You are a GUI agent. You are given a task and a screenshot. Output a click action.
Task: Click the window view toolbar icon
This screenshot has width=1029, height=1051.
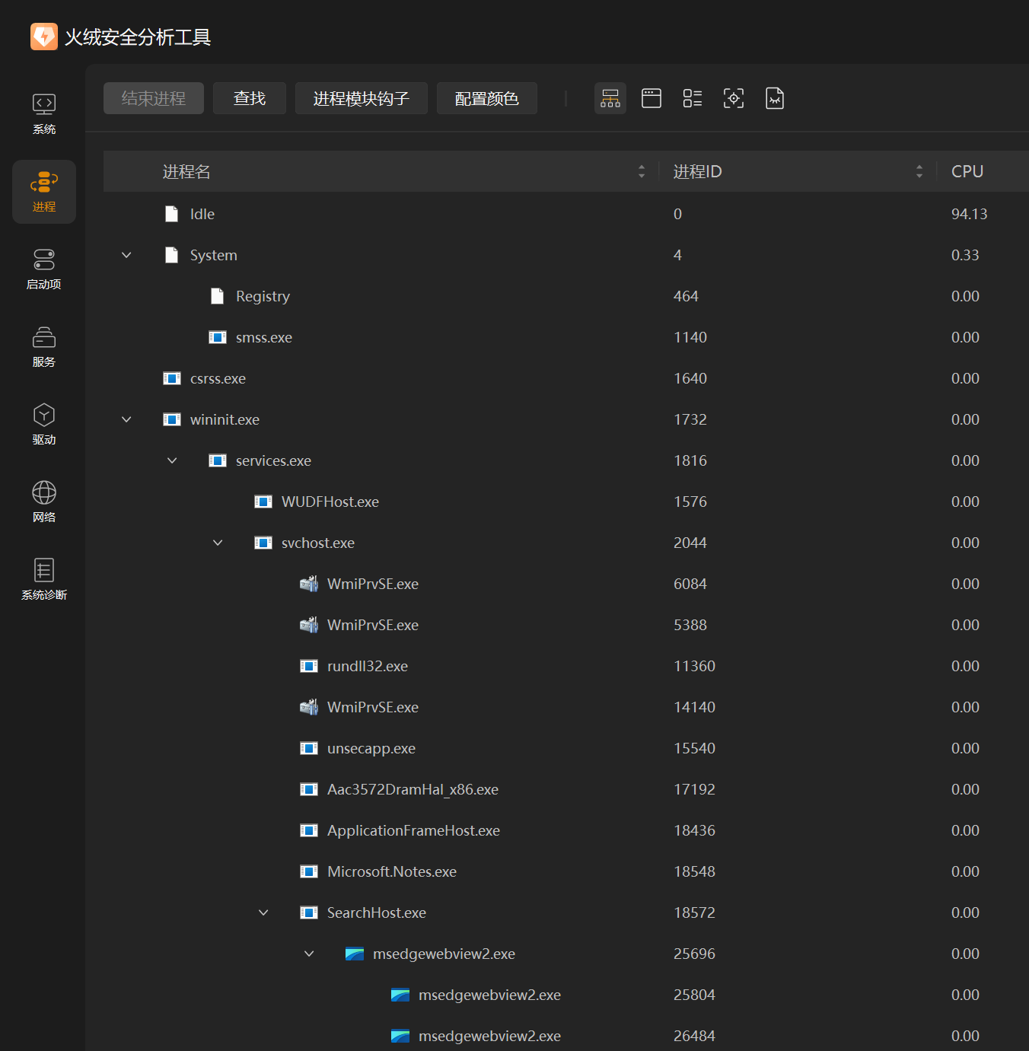coord(651,98)
